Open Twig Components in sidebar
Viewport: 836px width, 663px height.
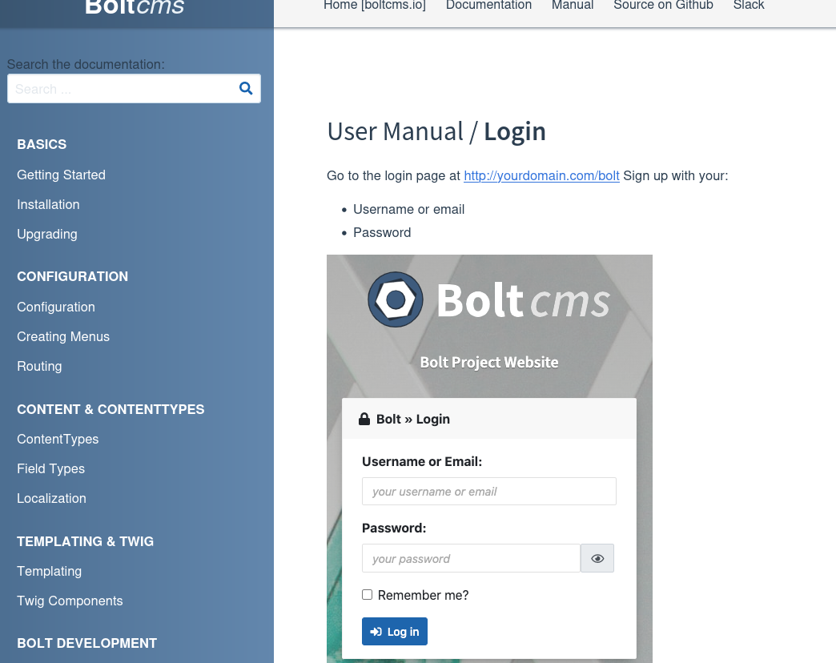tap(70, 601)
